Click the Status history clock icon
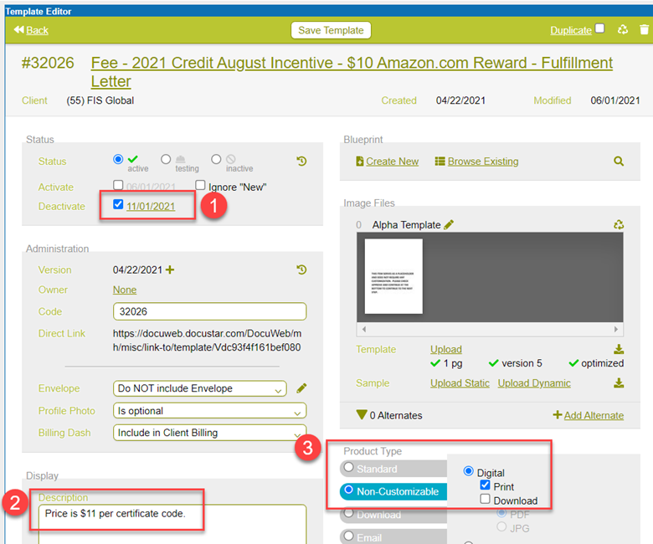Screen dimensions: 653x544 point(301,162)
